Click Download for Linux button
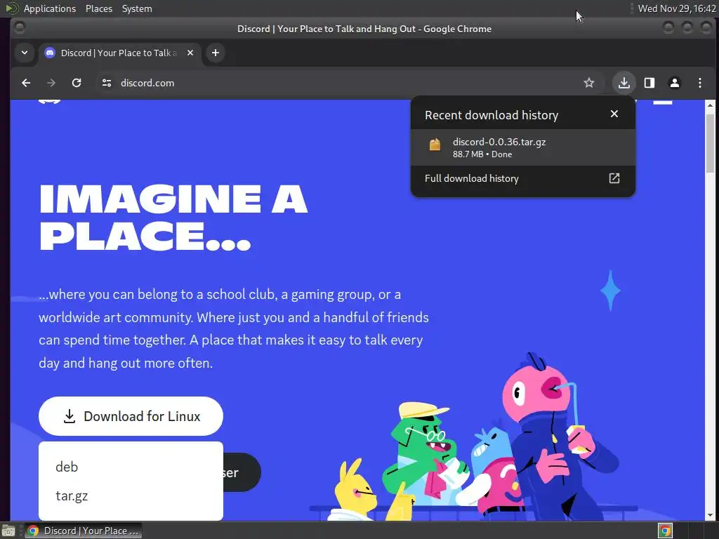Screen dimensions: 719x539 click(x=131, y=416)
